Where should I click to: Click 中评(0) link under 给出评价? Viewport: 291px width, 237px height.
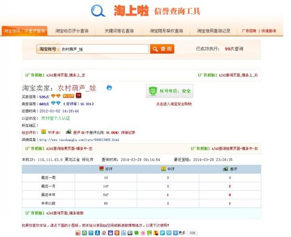(x=54, y=133)
